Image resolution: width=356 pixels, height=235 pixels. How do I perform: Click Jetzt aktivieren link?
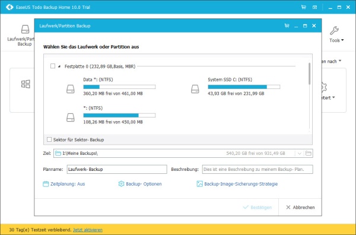[88, 230]
